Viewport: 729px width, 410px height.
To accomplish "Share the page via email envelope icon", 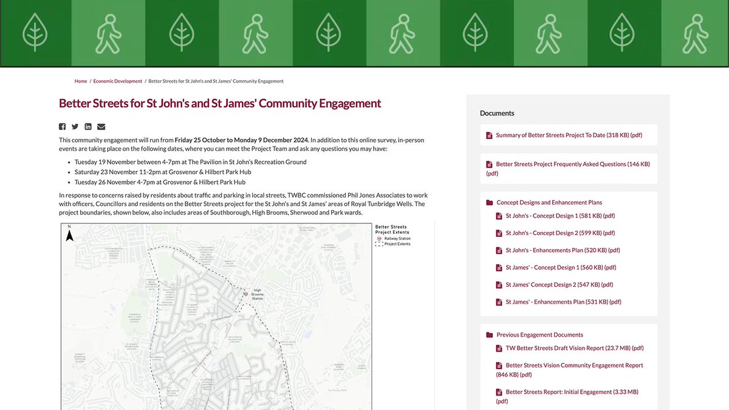I will point(100,126).
